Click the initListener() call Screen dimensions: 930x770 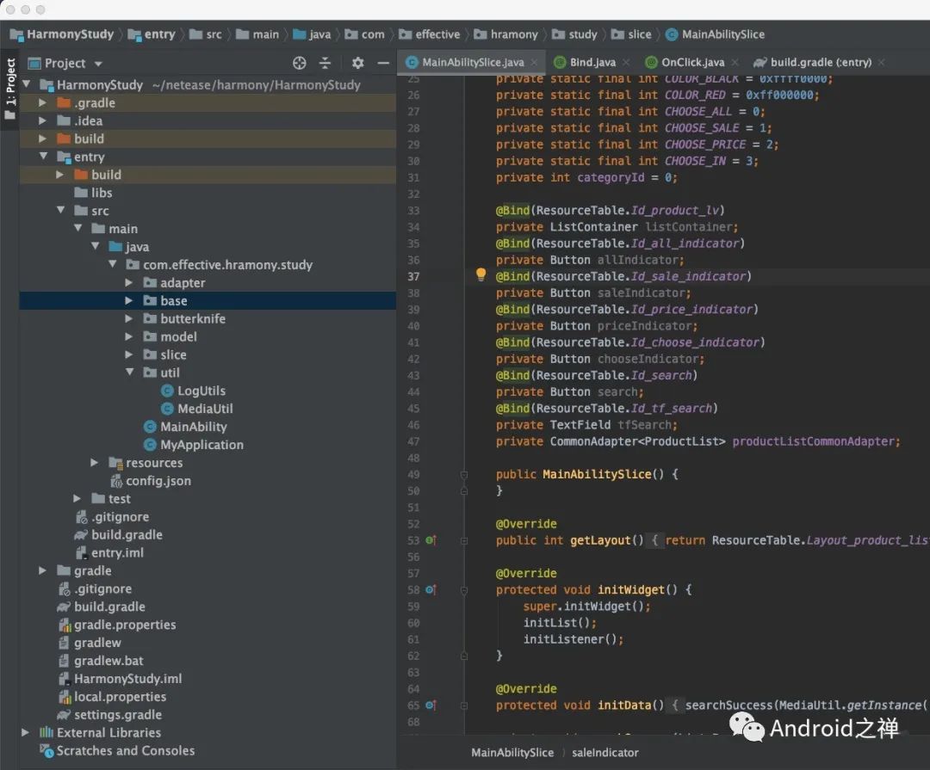pyautogui.click(x=571, y=639)
